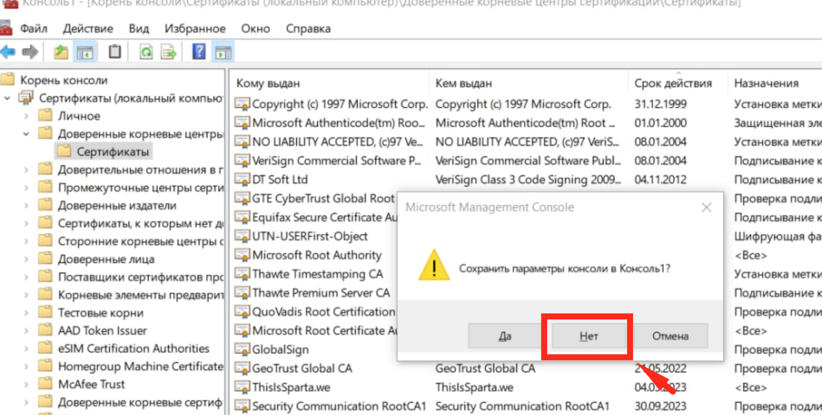This screenshot has height=415, width=822.
Task: Select Microsoft Root Authority row
Action: point(317,255)
